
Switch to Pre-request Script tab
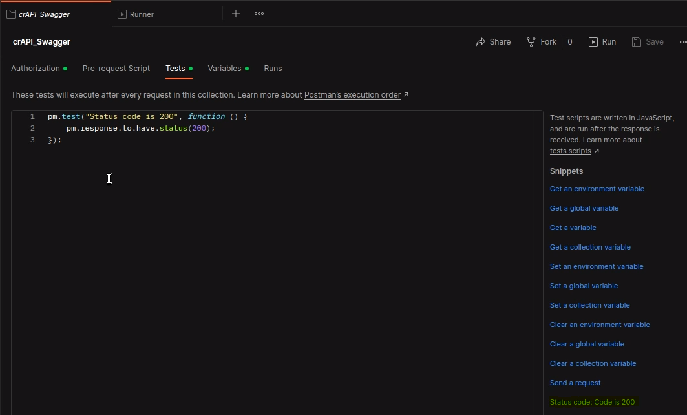pos(116,69)
